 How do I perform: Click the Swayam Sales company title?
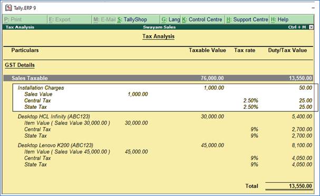coord(159,27)
